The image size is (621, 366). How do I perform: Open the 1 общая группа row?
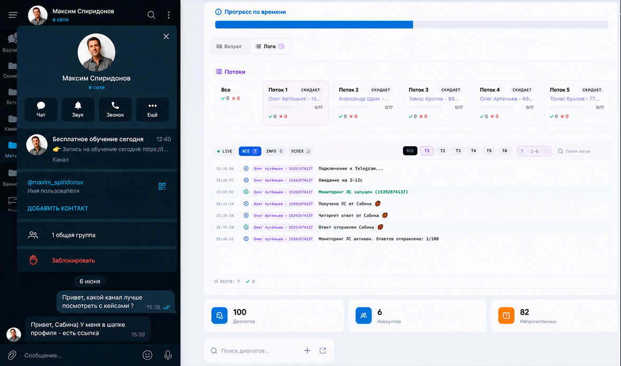(97, 235)
